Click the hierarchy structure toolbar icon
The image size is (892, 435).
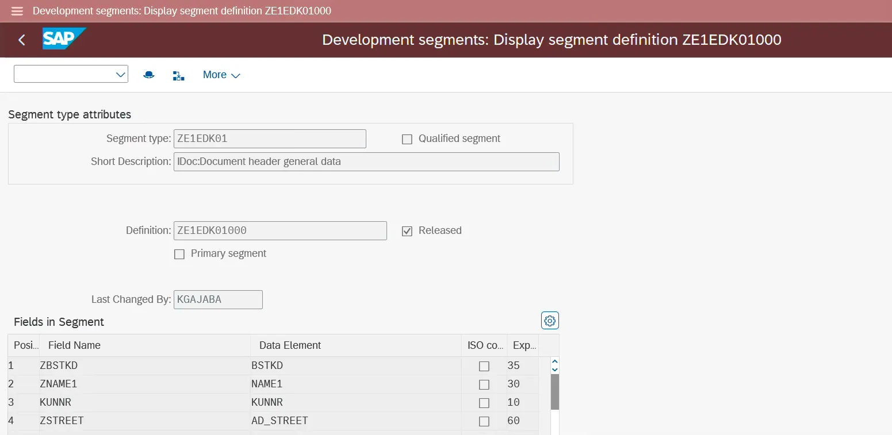point(178,75)
